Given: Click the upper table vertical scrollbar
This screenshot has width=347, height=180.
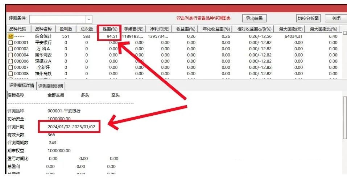Looking at the screenshot, I should [x=344, y=54].
